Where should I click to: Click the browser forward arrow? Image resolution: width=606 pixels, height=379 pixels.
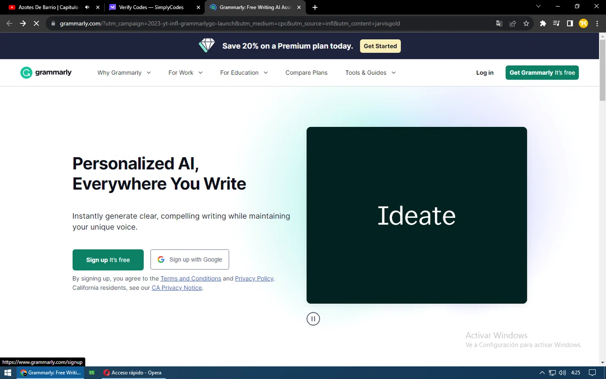coord(23,23)
